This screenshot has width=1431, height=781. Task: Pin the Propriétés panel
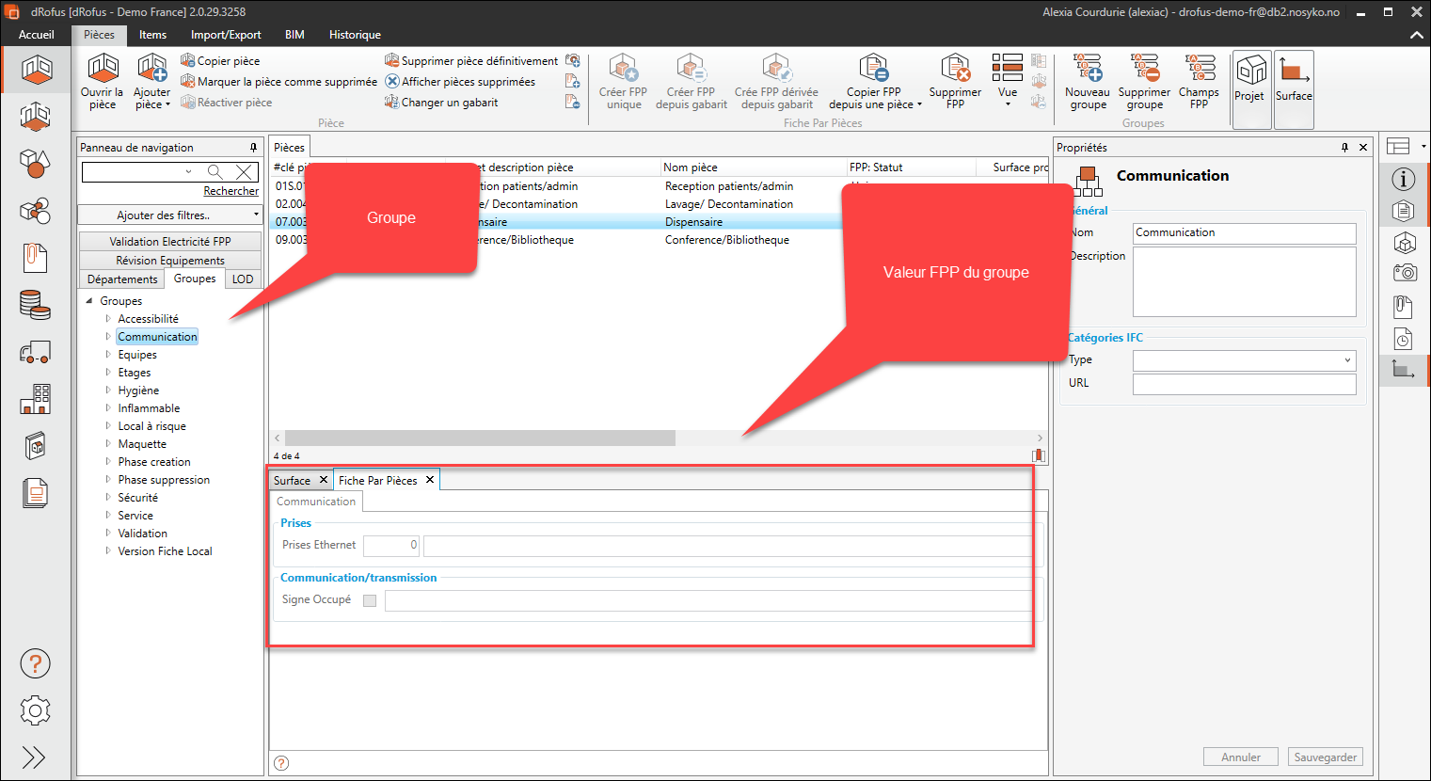pyautogui.click(x=1344, y=148)
